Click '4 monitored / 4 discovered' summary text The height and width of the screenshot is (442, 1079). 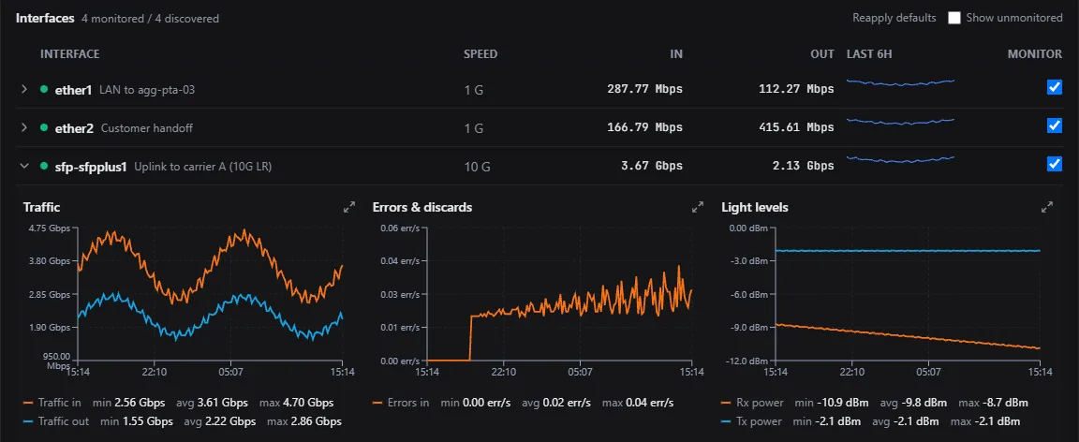click(x=149, y=19)
